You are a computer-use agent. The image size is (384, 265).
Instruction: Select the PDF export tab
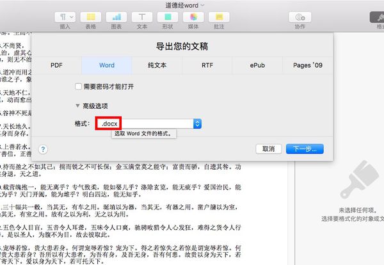pyautogui.click(x=56, y=65)
